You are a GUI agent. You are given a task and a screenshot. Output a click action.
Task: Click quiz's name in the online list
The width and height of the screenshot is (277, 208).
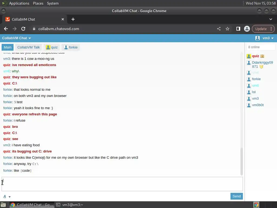pyautogui.click(x=255, y=56)
